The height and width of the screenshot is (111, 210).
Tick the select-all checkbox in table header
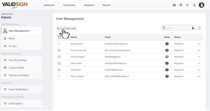tap(59, 37)
